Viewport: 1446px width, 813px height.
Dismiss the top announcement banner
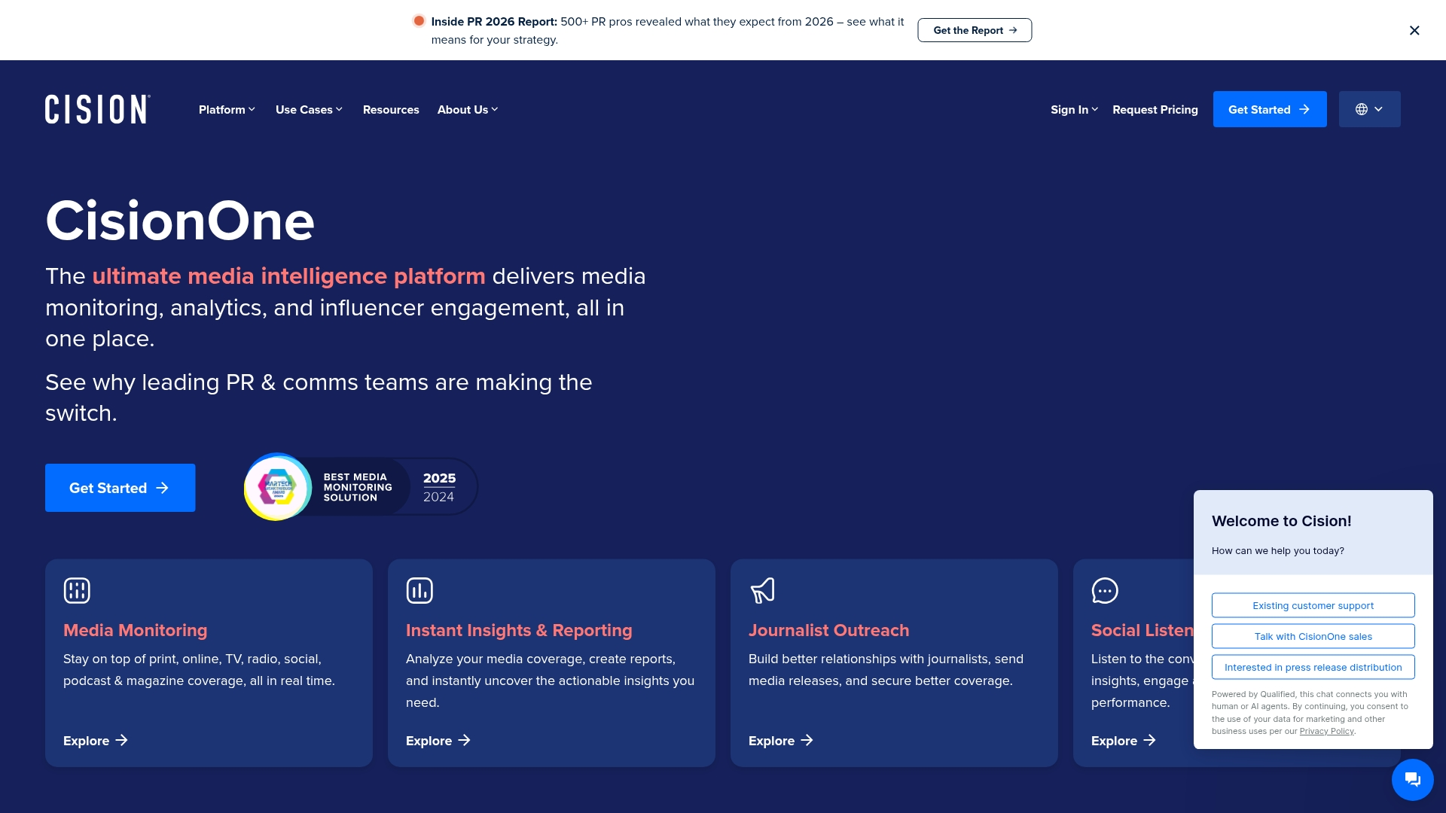[1414, 30]
